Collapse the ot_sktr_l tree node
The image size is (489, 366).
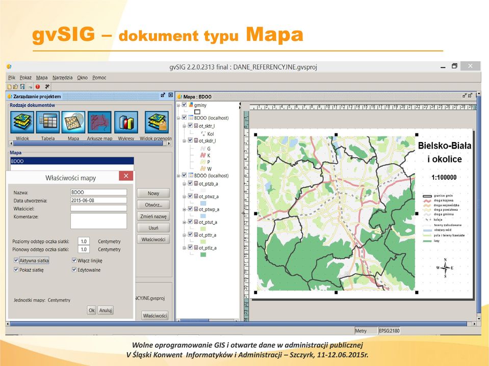(x=184, y=126)
